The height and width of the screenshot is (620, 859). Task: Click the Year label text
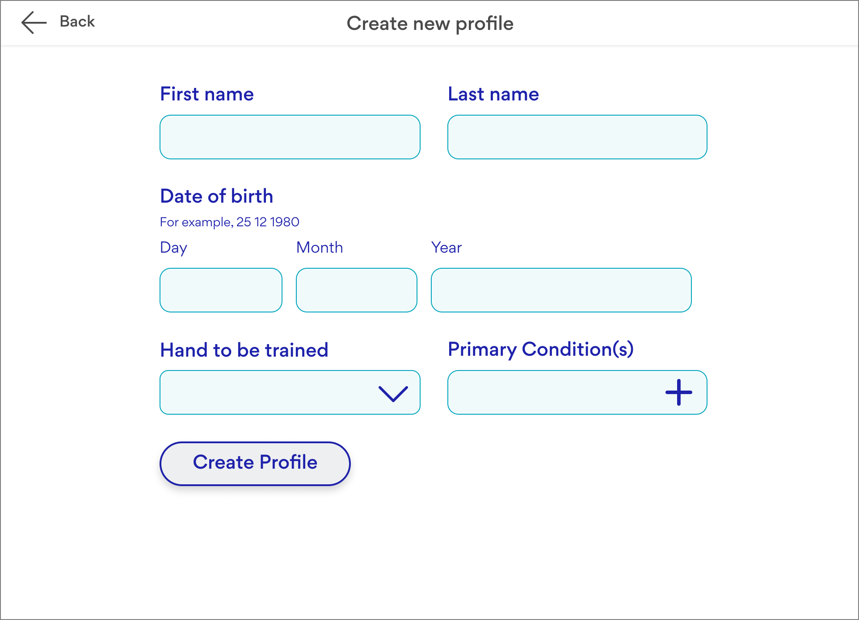point(446,247)
